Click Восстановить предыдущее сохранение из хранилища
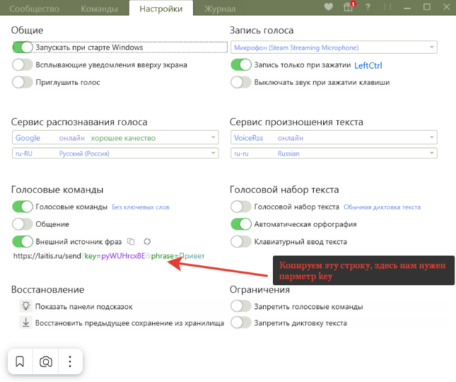The image size is (456, 382). pos(129,323)
